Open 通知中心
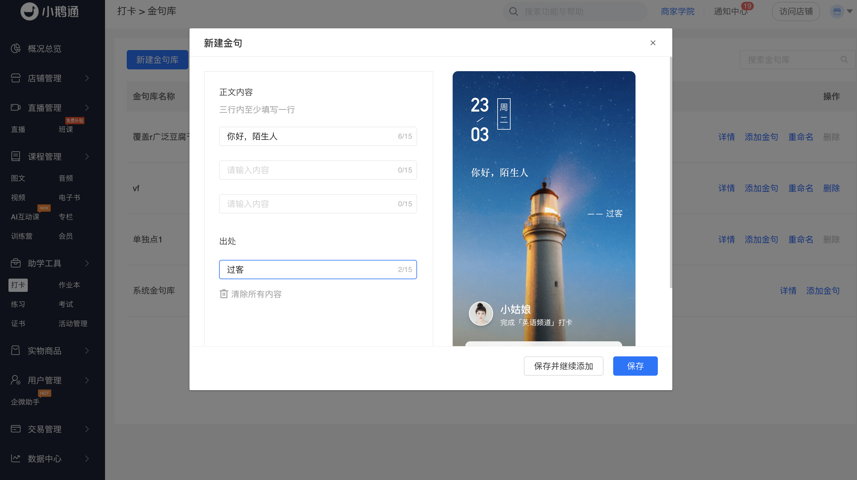 click(730, 12)
